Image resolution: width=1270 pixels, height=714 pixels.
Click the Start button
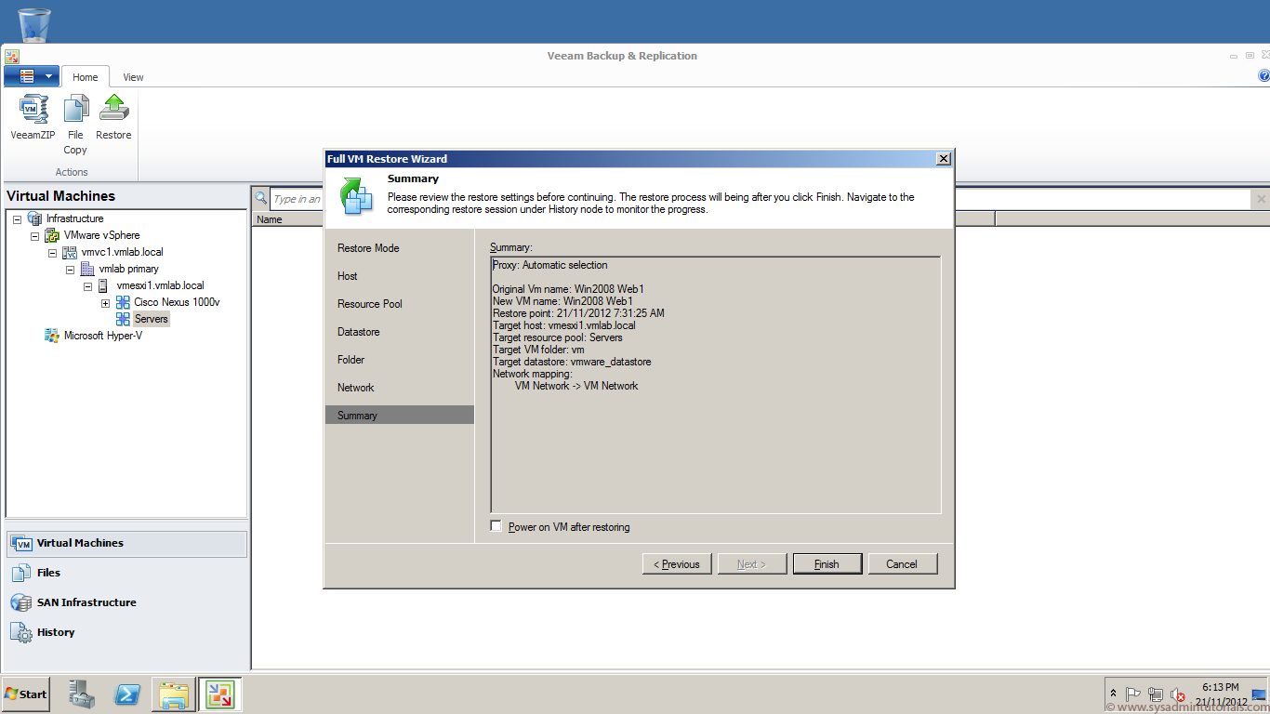pyautogui.click(x=26, y=694)
